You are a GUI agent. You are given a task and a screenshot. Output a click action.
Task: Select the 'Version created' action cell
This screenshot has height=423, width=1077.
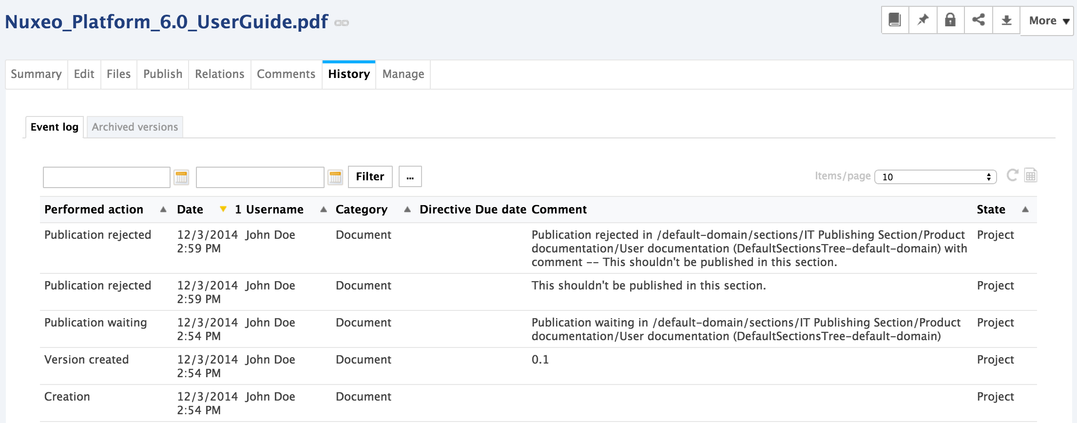tap(86, 360)
